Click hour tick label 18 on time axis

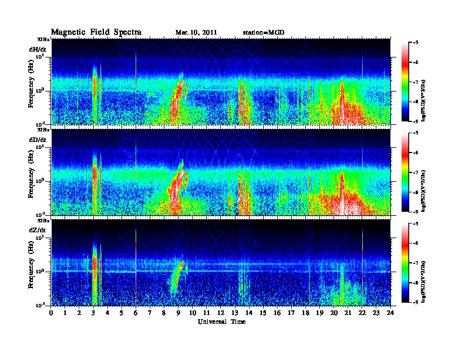pos(305,313)
